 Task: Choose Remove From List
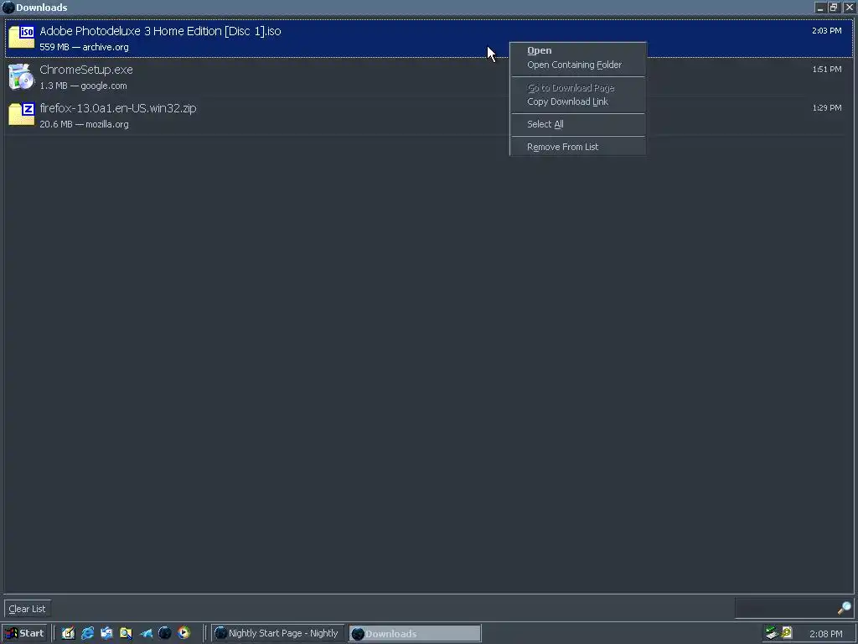point(578,147)
